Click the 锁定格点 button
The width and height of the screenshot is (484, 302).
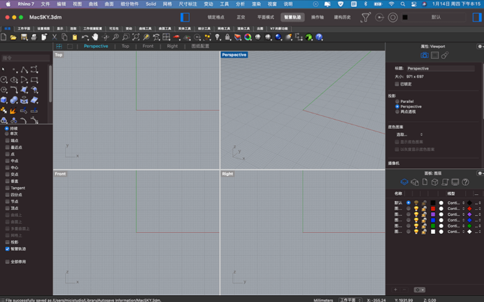click(x=216, y=17)
